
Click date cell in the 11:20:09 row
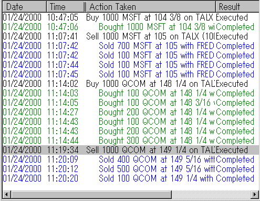pyautogui.click(x=22, y=159)
